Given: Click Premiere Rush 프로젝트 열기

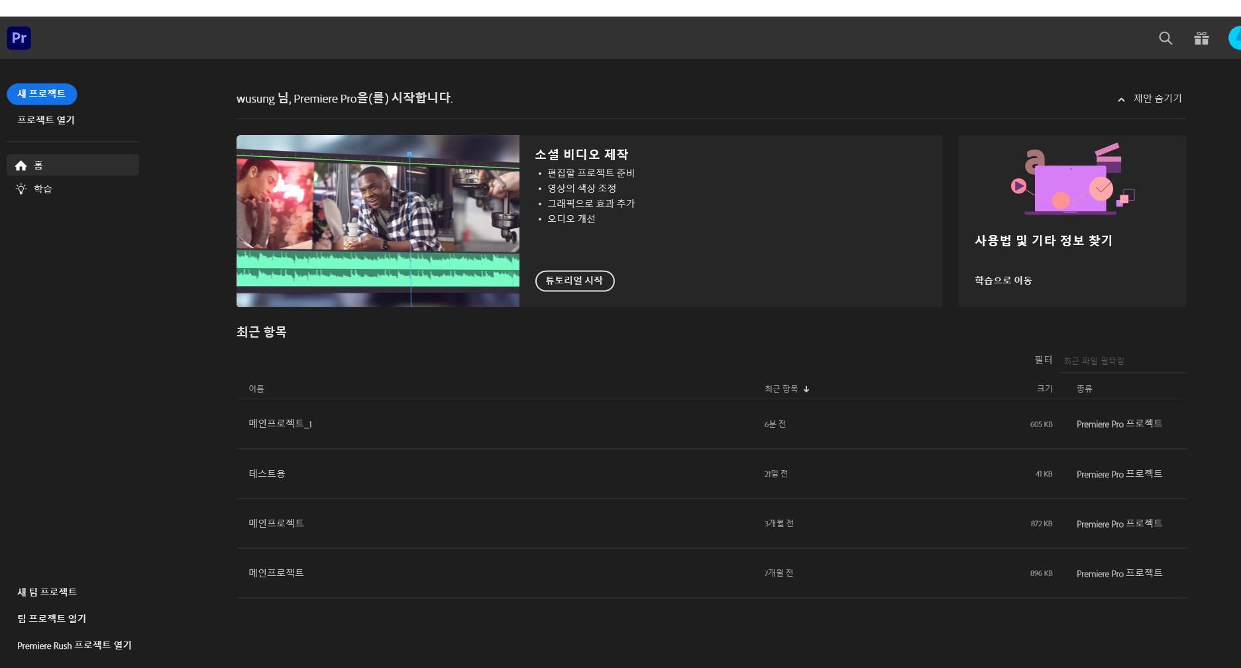Looking at the screenshot, I should [x=74, y=645].
